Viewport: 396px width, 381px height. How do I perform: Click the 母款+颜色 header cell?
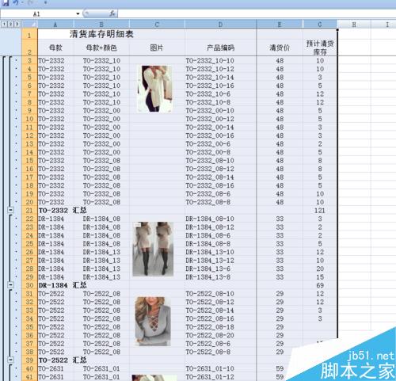tap(101, 48)
